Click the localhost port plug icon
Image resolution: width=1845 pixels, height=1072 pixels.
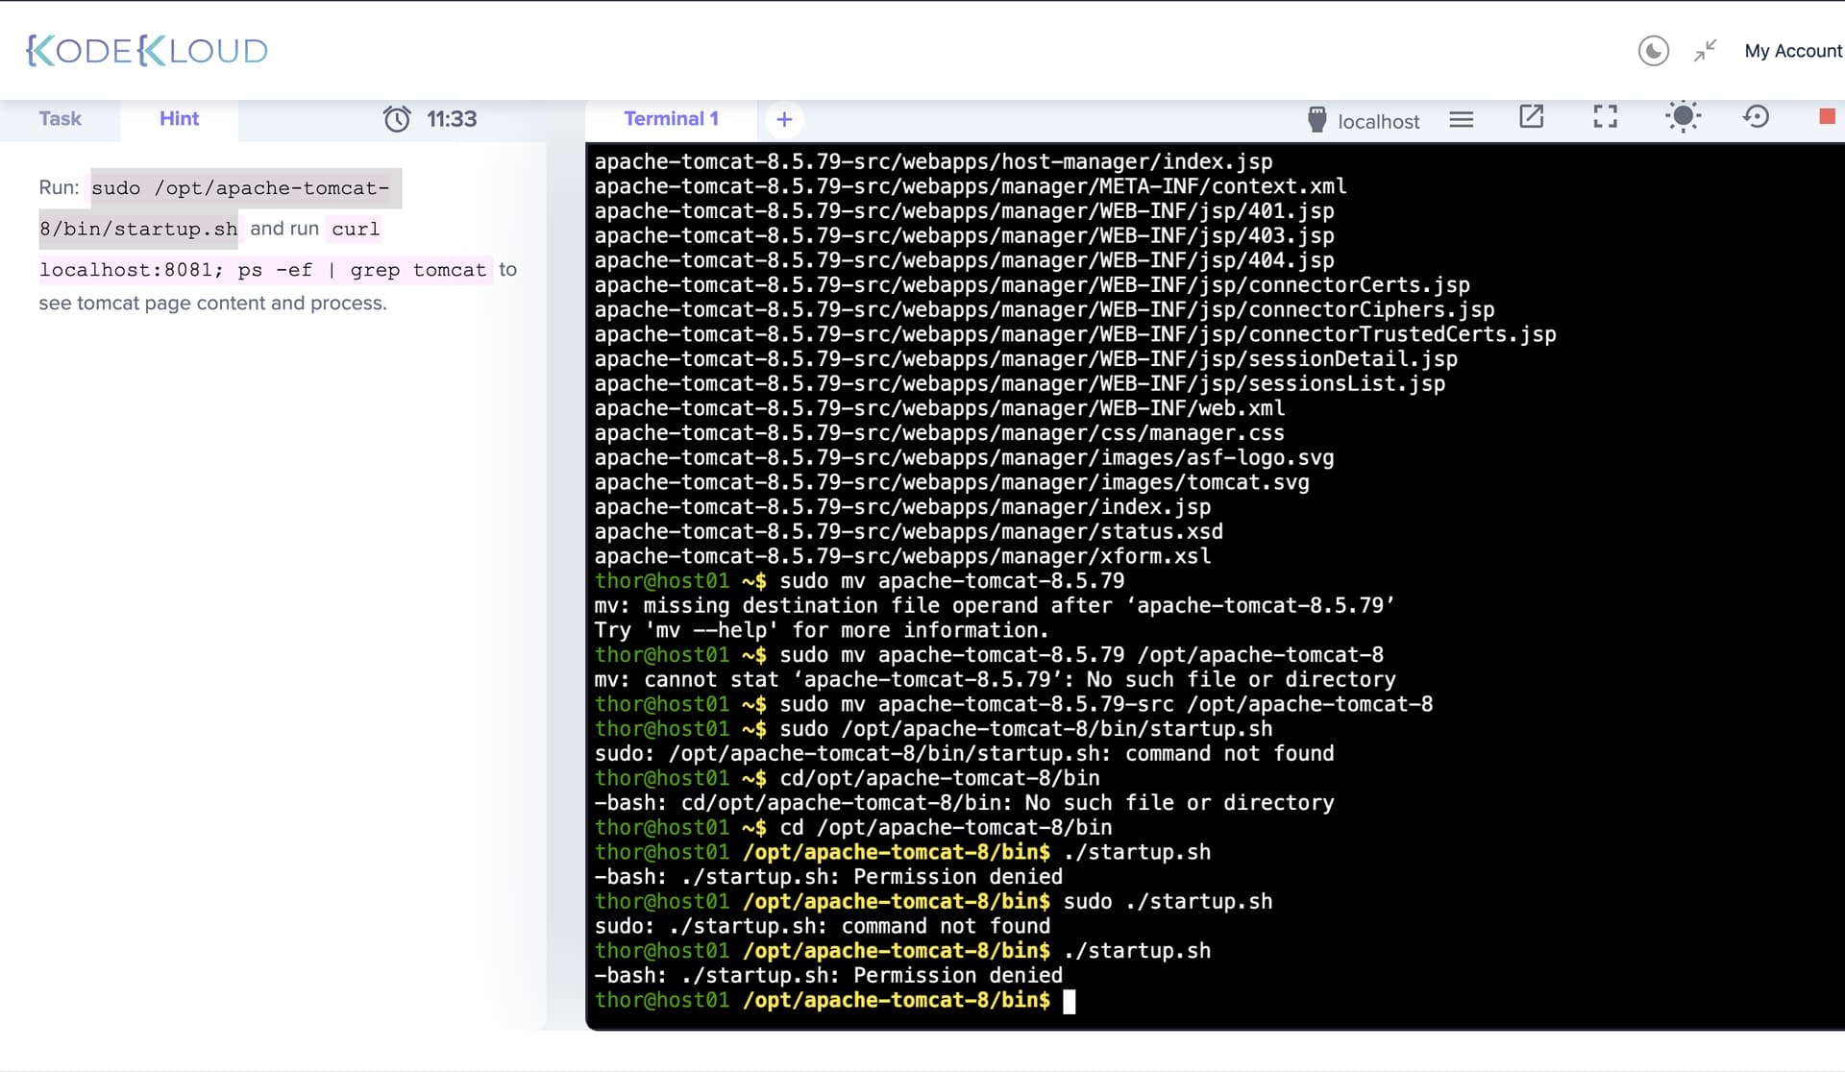pos(1317,120)
